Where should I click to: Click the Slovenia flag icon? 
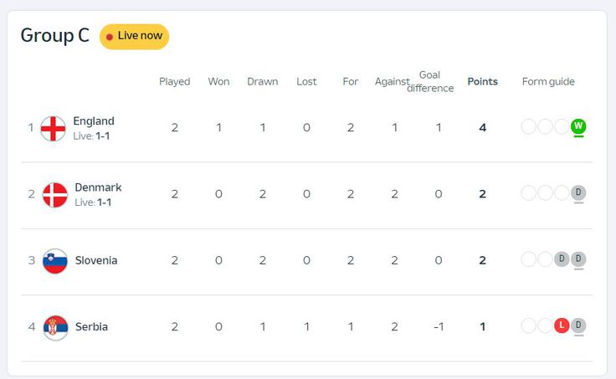click(55, 260)
